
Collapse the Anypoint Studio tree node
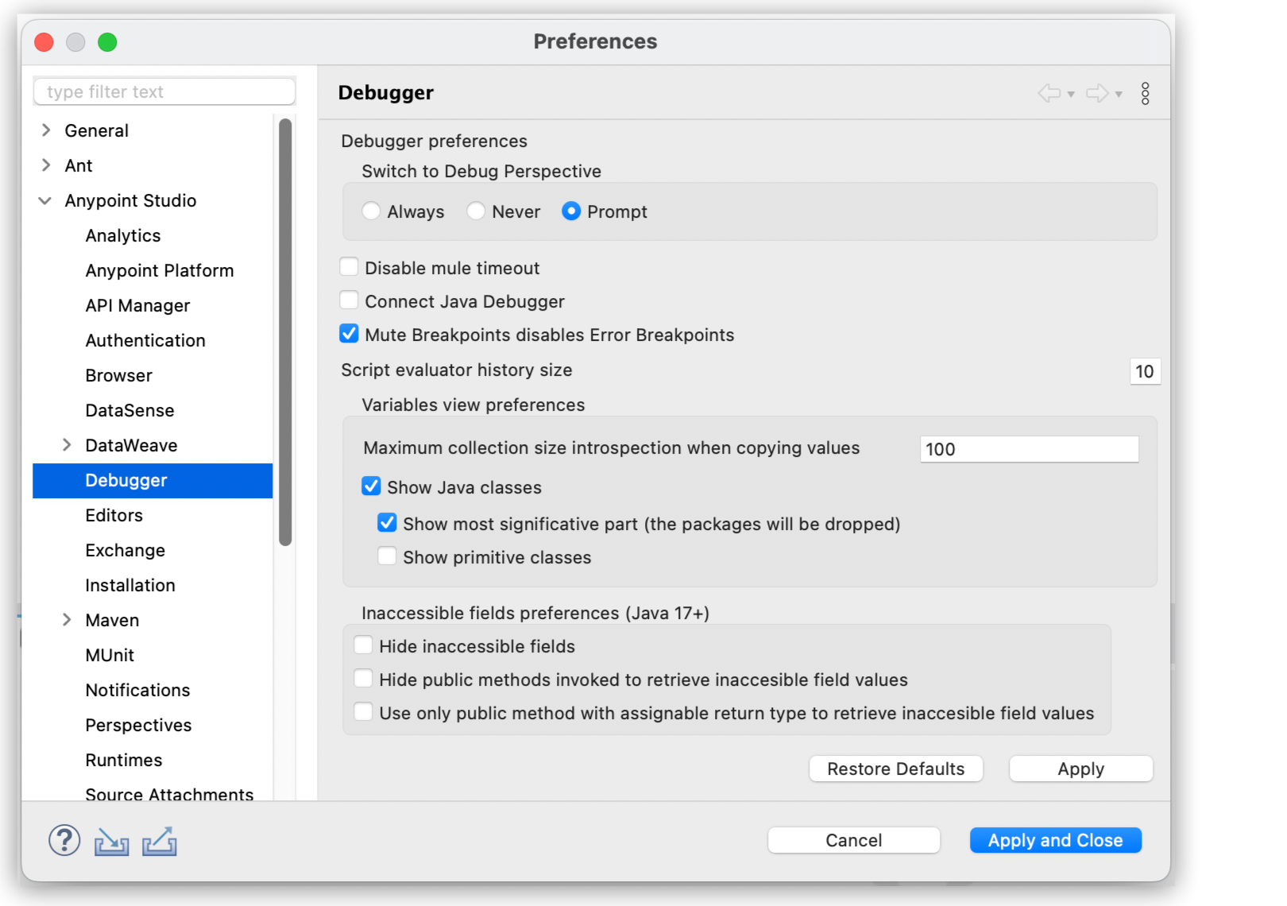point(45,200)
